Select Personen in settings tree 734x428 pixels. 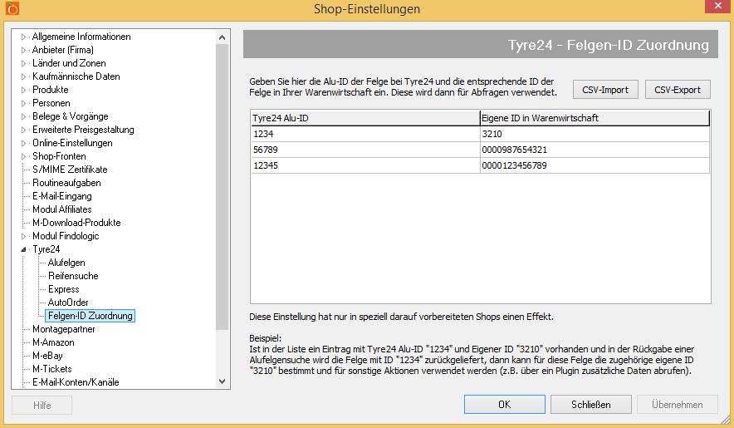(x=51, y=103)
